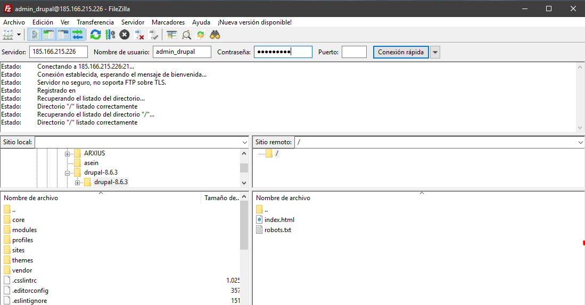Select the highlighted drupal-8.6.3 subfolder

click(111, 182)
